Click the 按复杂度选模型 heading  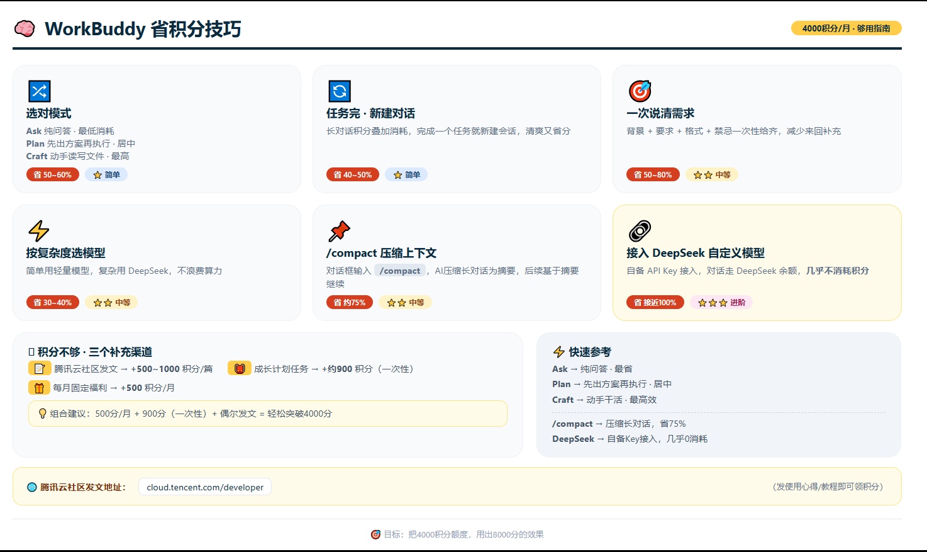(x=65, y=253)
